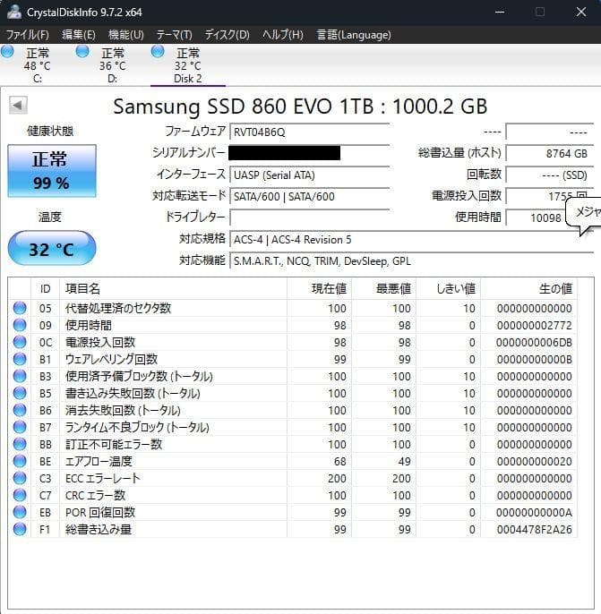Click blue status orb in row B3

(x=20, y=376)
